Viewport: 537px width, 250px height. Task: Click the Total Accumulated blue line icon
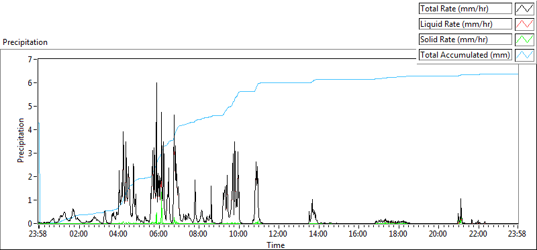[x=524, y=55]
